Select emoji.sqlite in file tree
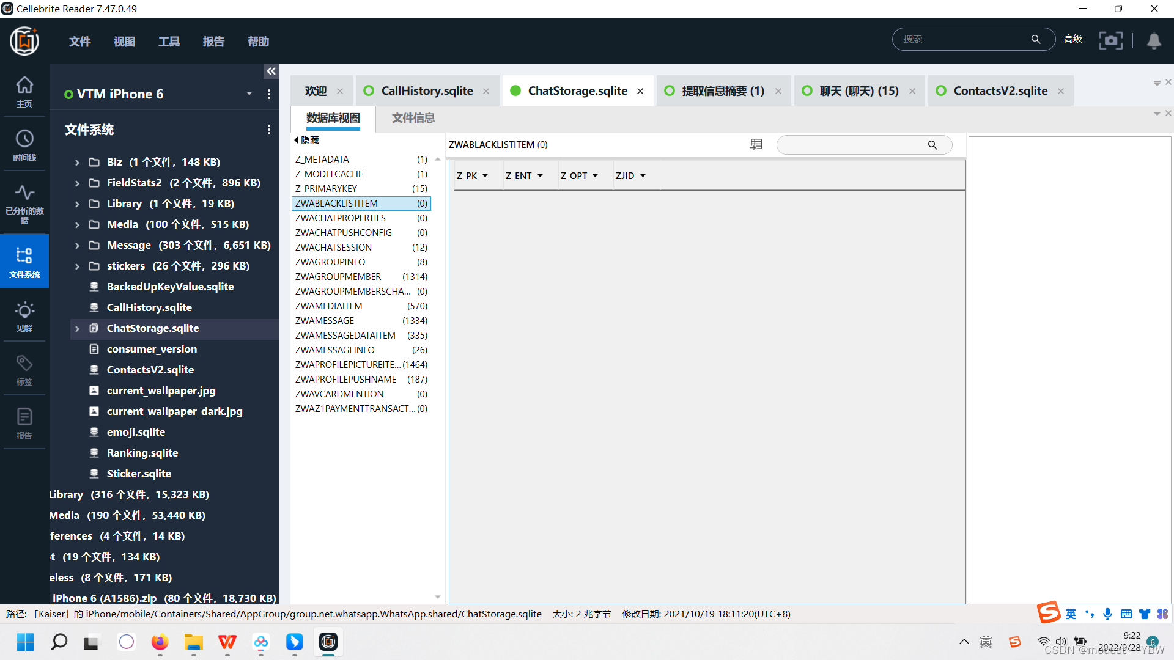The width and height of the screenshot is (1174, 660). pyautogui.click(x=136, y=432)
